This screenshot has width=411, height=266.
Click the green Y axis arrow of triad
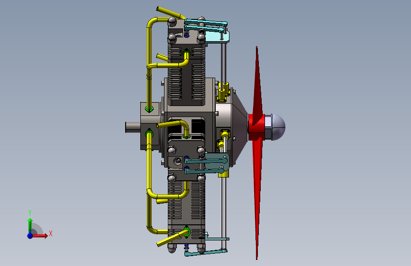click(x=30, y=225)
